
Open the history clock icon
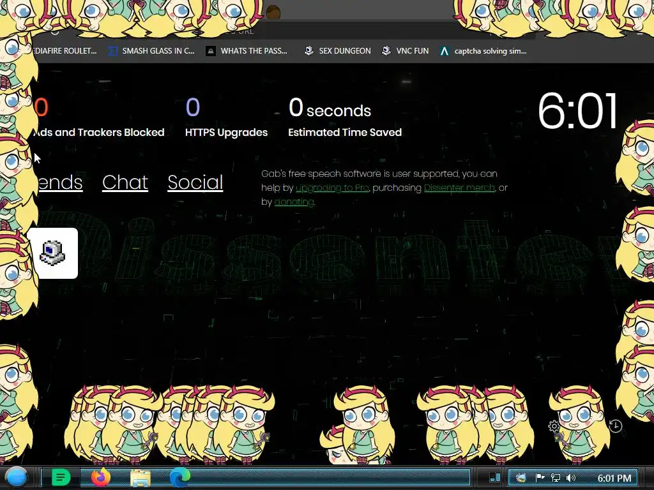tap(615, 426)
